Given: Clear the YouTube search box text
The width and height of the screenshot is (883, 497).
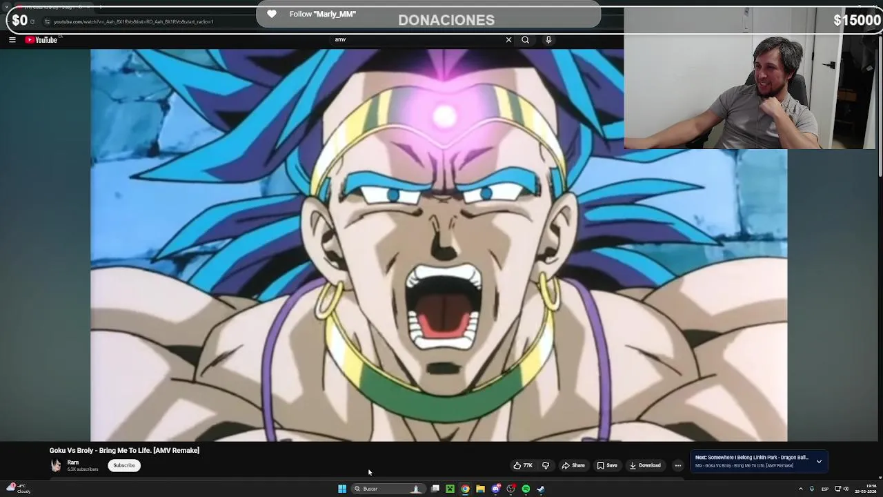Looking at the screenshot, I should 508,40.
